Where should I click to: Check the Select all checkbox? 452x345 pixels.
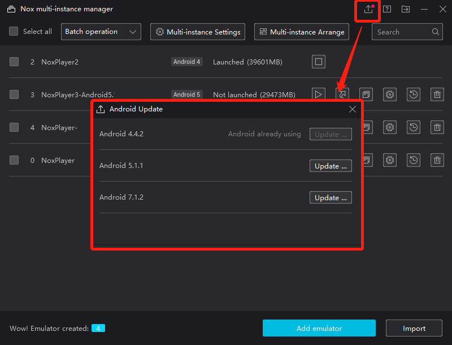pyautogui.click(x=14, y=31)
